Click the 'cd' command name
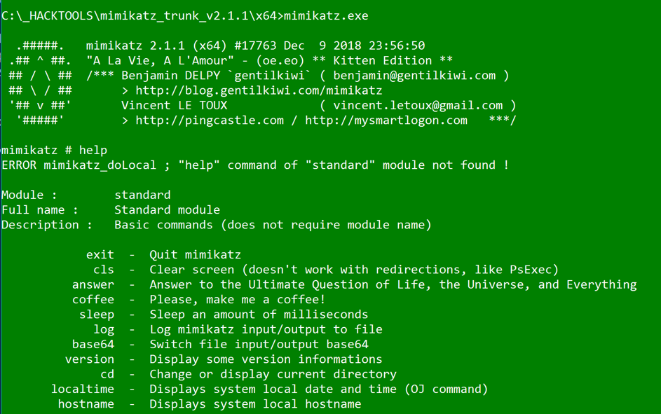This screenshot has height=414, width=661. pyautogui.click(x=107, y=374)
